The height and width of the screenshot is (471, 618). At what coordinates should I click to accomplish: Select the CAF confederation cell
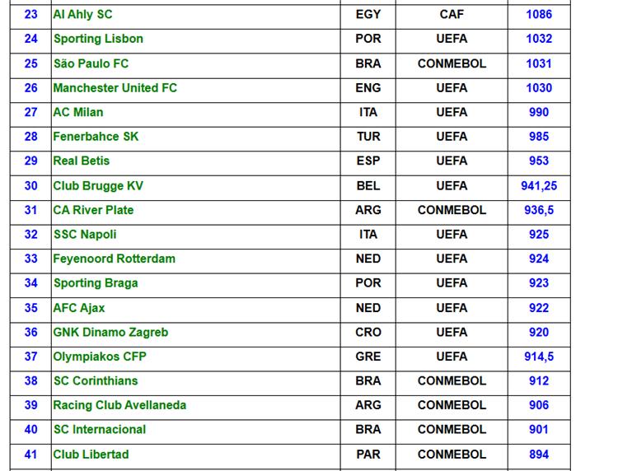pos(452,14)
